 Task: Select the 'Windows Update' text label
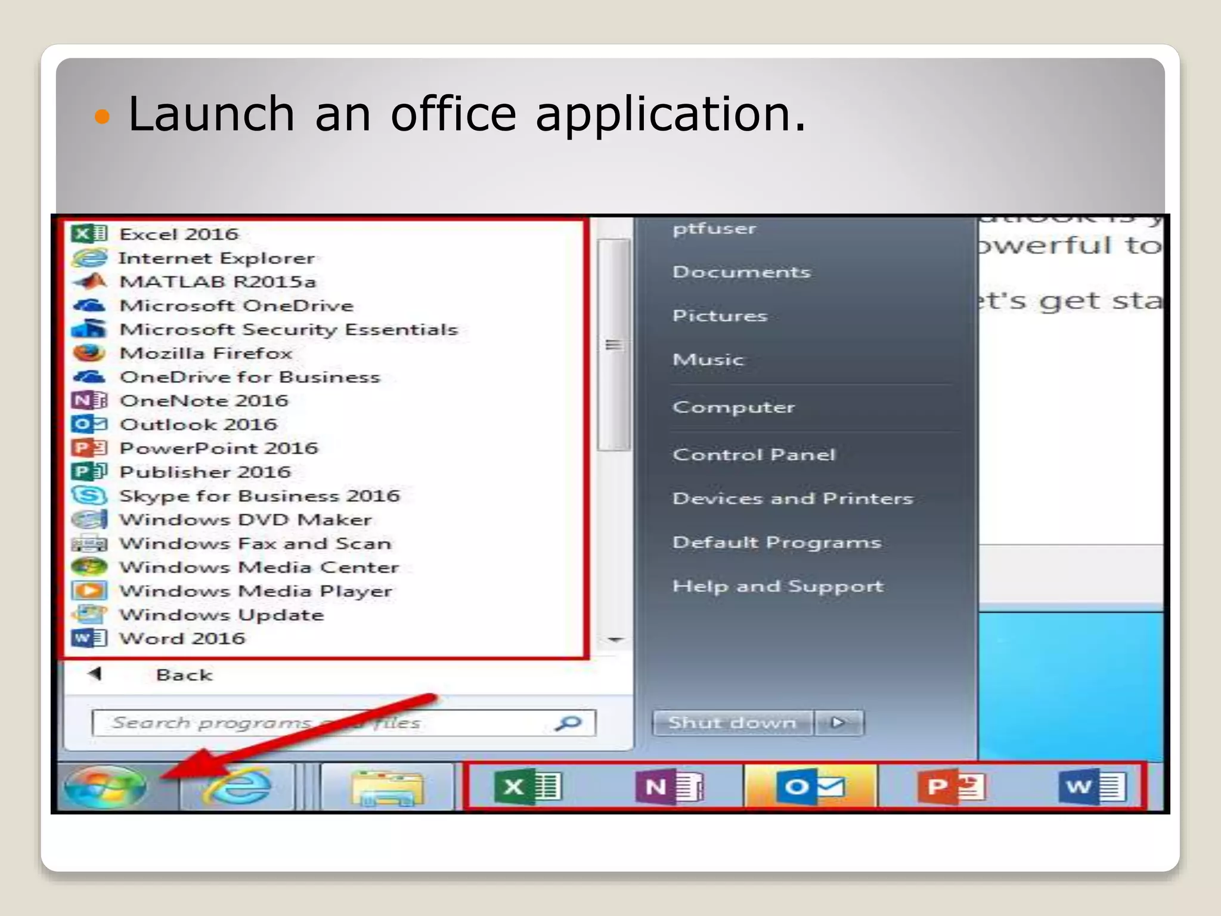click(x=221, y=615)
